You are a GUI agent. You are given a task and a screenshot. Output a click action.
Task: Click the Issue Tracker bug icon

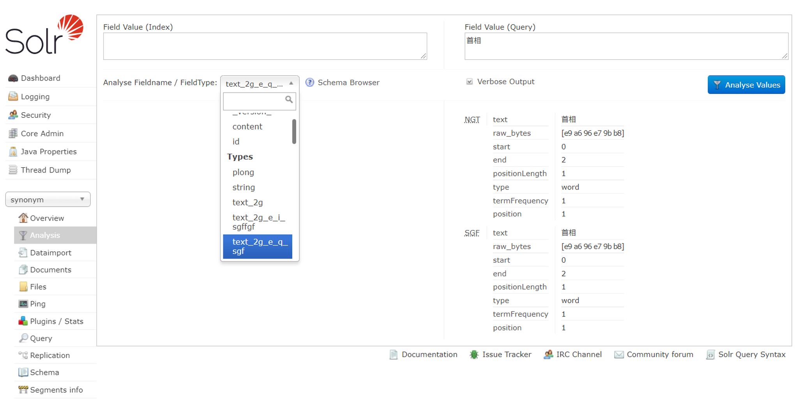click(474, 355)
